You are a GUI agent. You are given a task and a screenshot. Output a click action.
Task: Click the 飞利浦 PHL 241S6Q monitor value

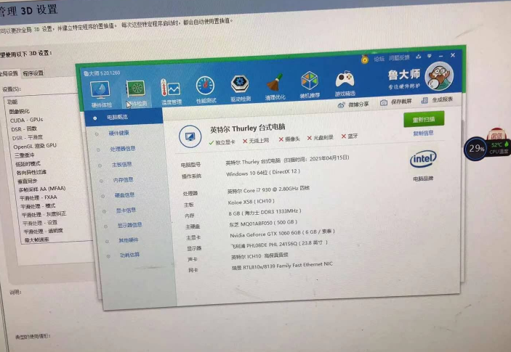(x=279, y=244)
